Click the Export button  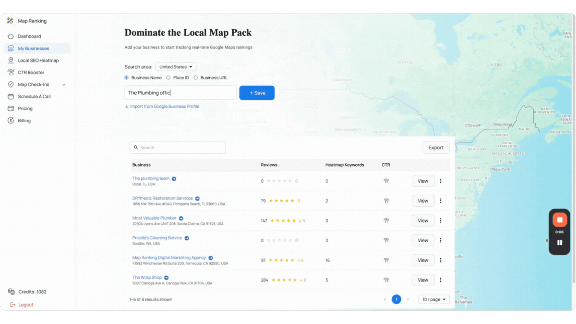point(436,147)
